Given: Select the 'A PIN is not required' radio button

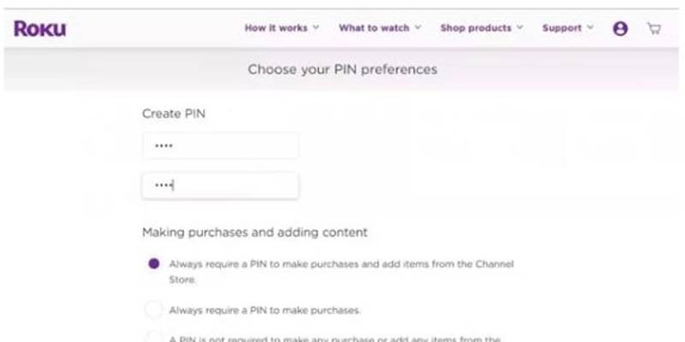Looking at the screenshot, I should point(153,338).
